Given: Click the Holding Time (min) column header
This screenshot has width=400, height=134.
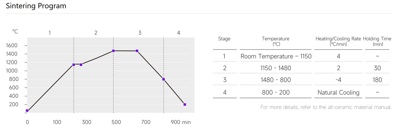Looking at the screenshot, I should 377,41.
